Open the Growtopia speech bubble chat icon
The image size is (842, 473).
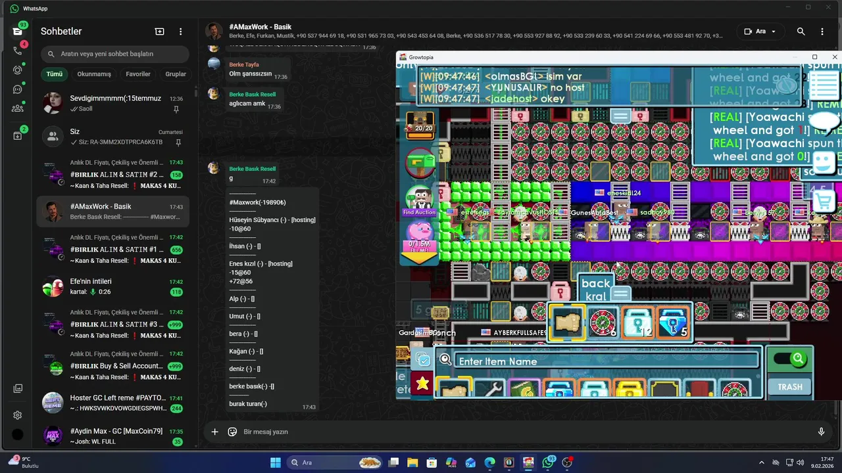click(x=824, y=122)
